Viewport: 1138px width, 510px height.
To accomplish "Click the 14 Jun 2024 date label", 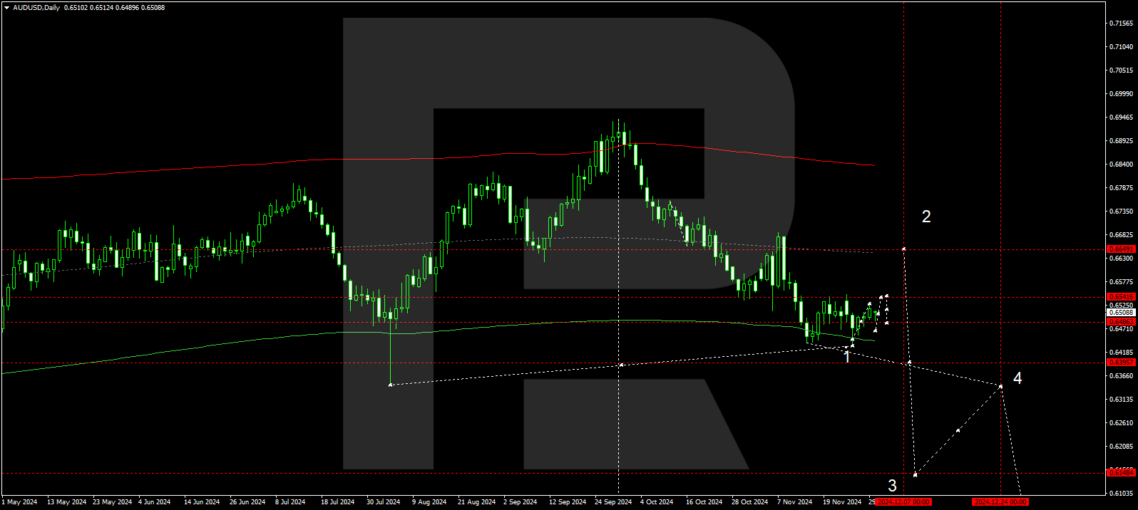I will [202, 502].
